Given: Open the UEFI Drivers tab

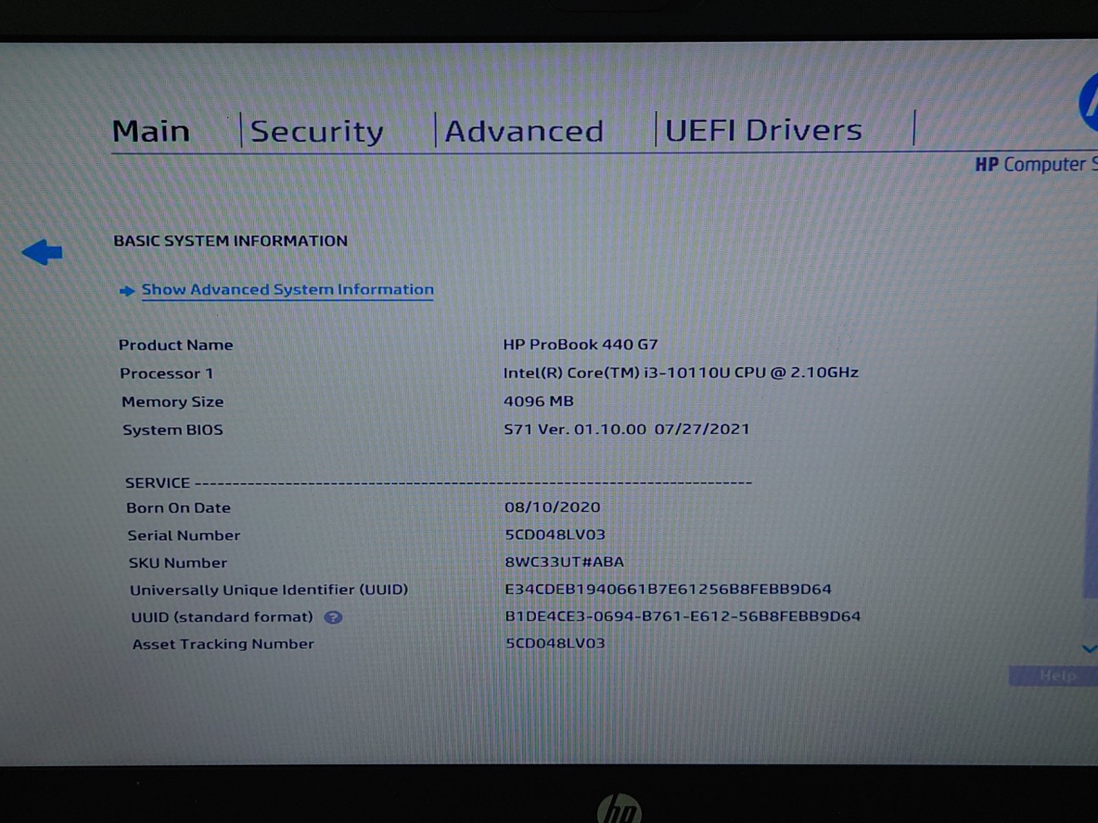Looking at the screenshot, I should tap(763, 130).
